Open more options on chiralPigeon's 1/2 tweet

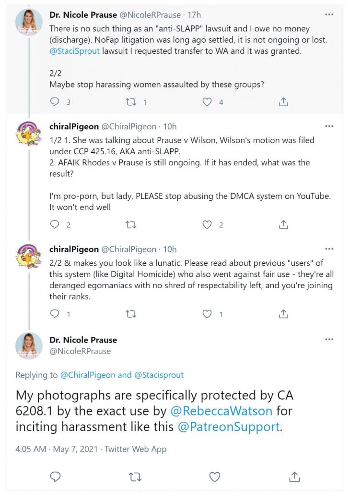pos(329,126)
